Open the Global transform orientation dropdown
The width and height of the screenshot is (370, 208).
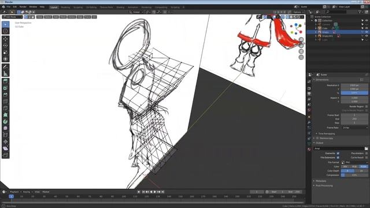[x=136, y=12]
